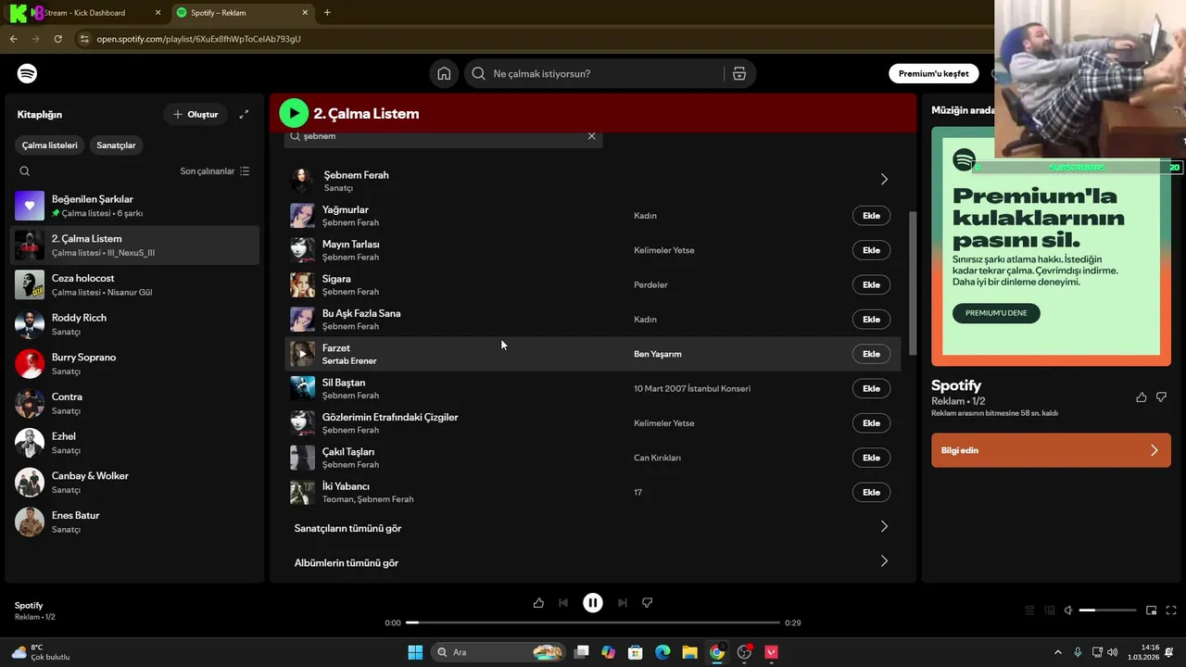Play 2. Çalma Listem with green play button
Viewport: 1186px width, 667px height.
pyautogui.click(x=294, y=113)
